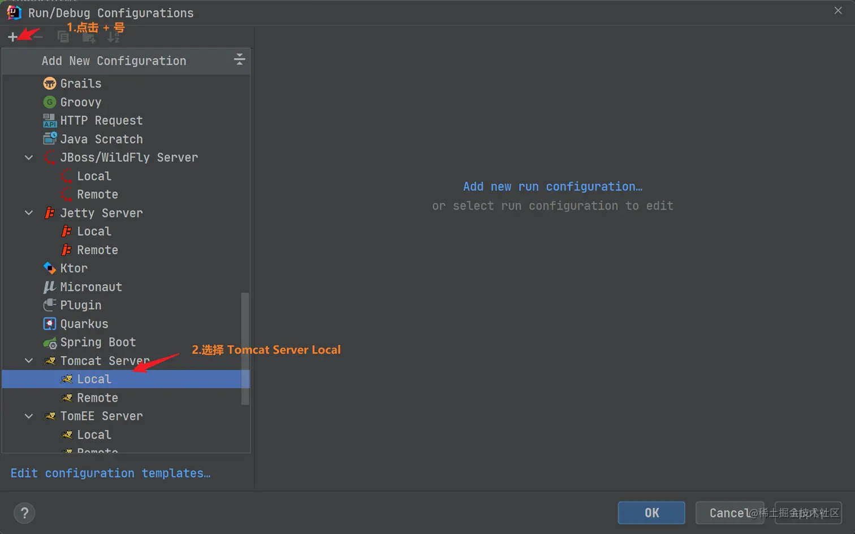Select the Plugin configuration type
Viewport: 855px width, 534px height.
pyautogui.click(x=126, y=305)
